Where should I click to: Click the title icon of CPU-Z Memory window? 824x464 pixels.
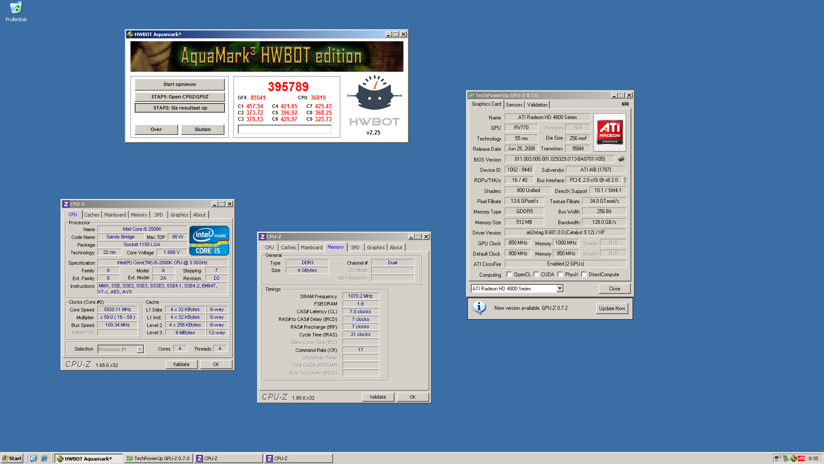click(263, 237)
